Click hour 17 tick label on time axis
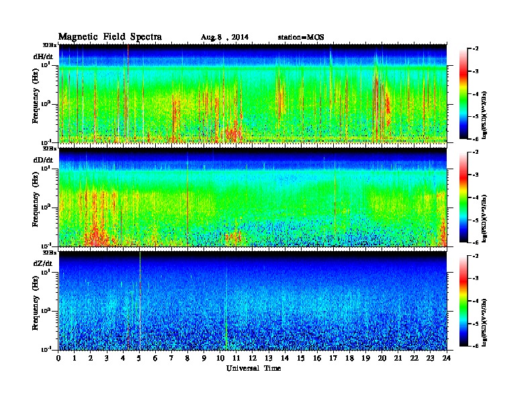Viewport: 532px width, 411px height. 333,359
